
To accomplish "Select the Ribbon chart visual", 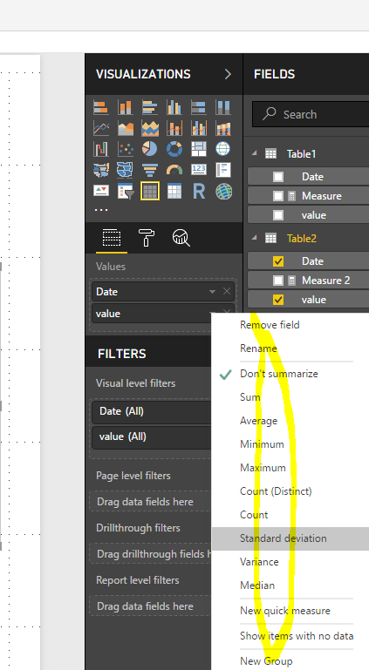I will click(222, 128).
